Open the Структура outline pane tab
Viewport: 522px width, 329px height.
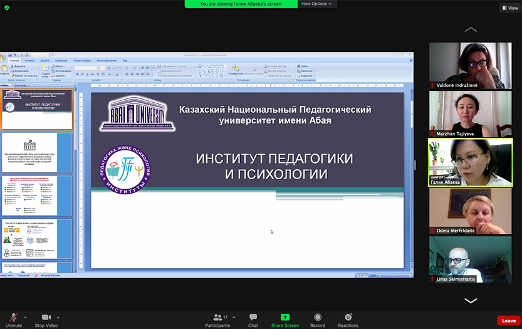[21, 85]
